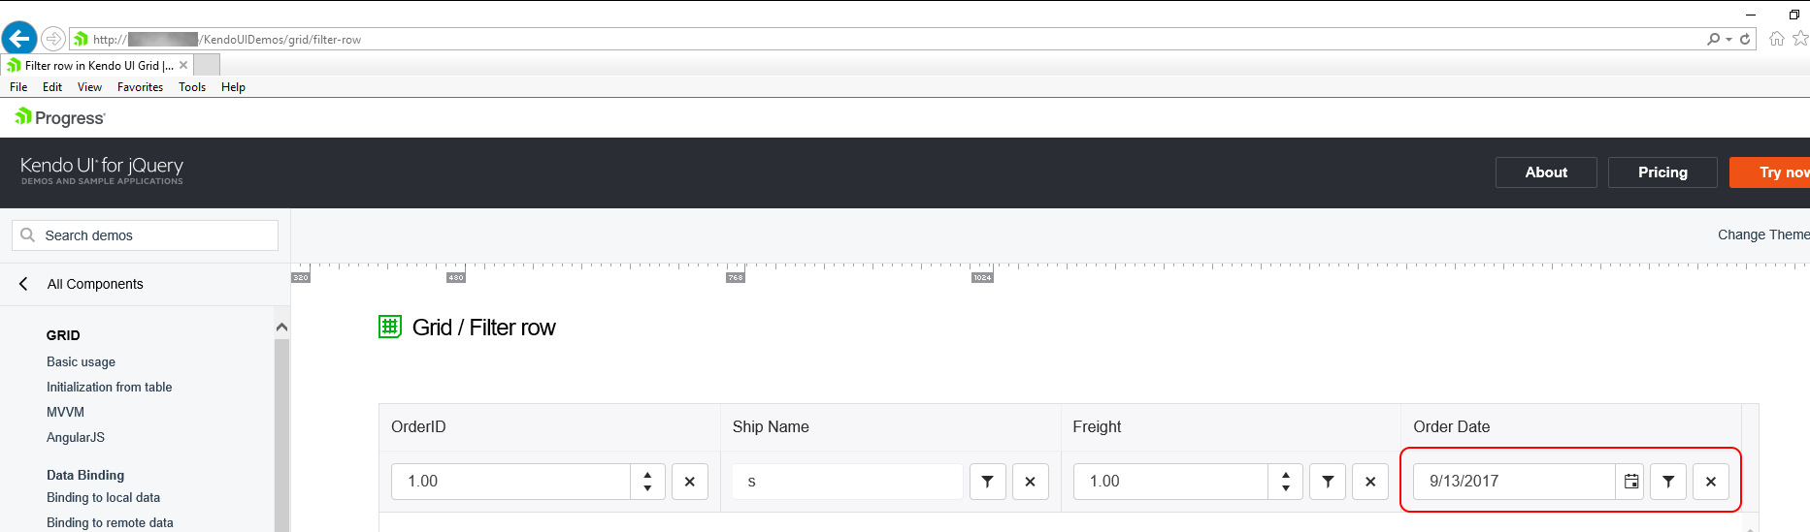Click the browser Back arrow button
1810x532 pixels.
click(19, 39)
